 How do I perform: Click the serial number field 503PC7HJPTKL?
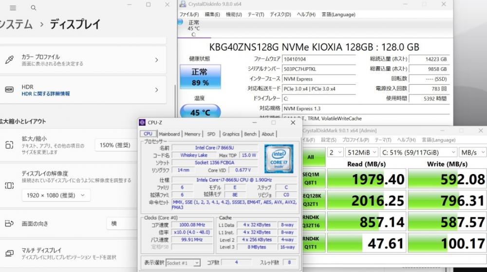[x=318, y=69]
